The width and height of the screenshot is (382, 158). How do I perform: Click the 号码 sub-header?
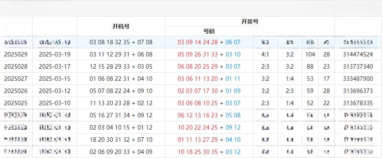click(x=209, y=31)
